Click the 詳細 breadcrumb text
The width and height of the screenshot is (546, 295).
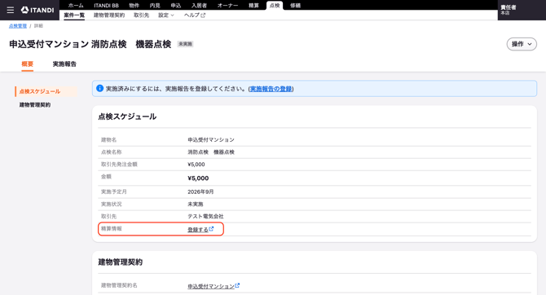(x=38, y=26)
